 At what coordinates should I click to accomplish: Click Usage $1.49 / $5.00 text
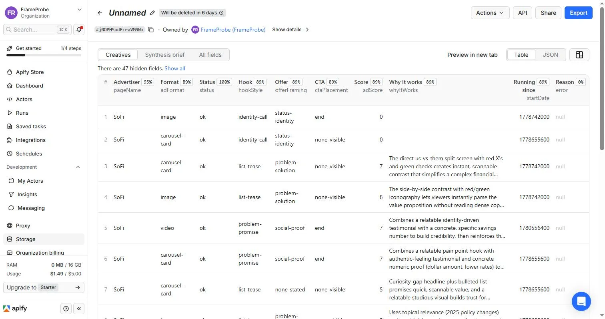[44, 274]
